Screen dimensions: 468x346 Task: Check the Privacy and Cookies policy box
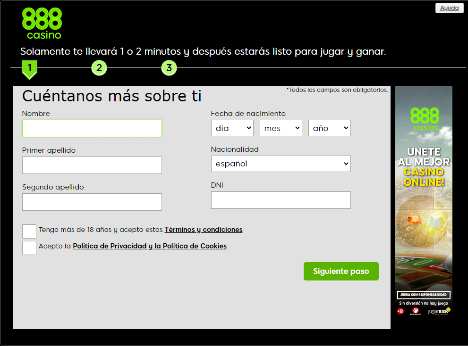pos(29,248)
